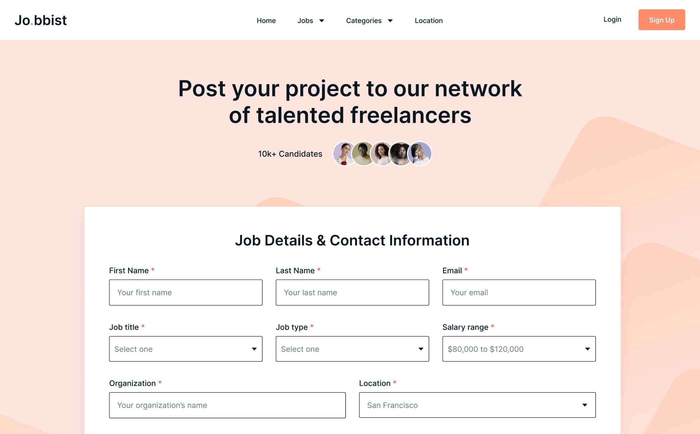
Task: Open the Jobs dropdown menu
Action: [310, 20]
